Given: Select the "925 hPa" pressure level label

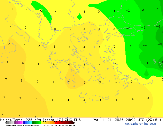Looking at the screenshot, I should click(x=33, y=120).
